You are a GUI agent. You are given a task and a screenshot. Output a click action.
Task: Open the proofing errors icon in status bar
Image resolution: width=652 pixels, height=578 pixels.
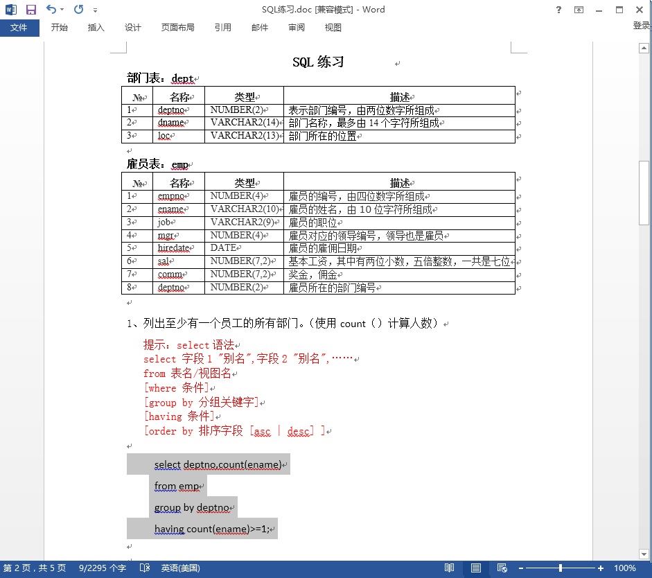tap(145, 568)
